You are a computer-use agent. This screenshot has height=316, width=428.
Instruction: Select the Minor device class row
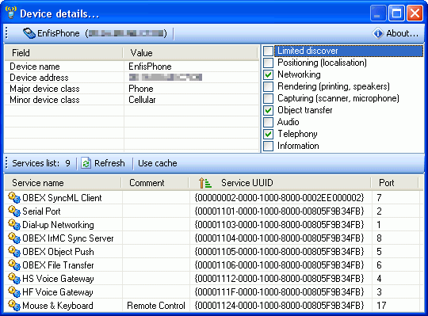coord(132,100)
